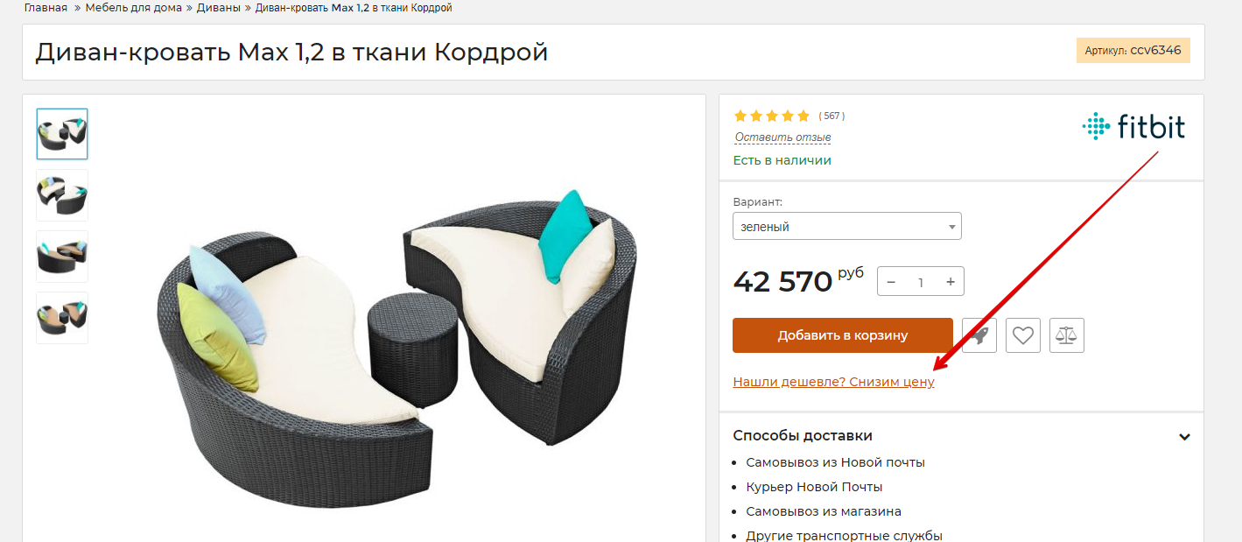Select the second product thumbnail
This screenshot has width=1242, height=542.
62,195
